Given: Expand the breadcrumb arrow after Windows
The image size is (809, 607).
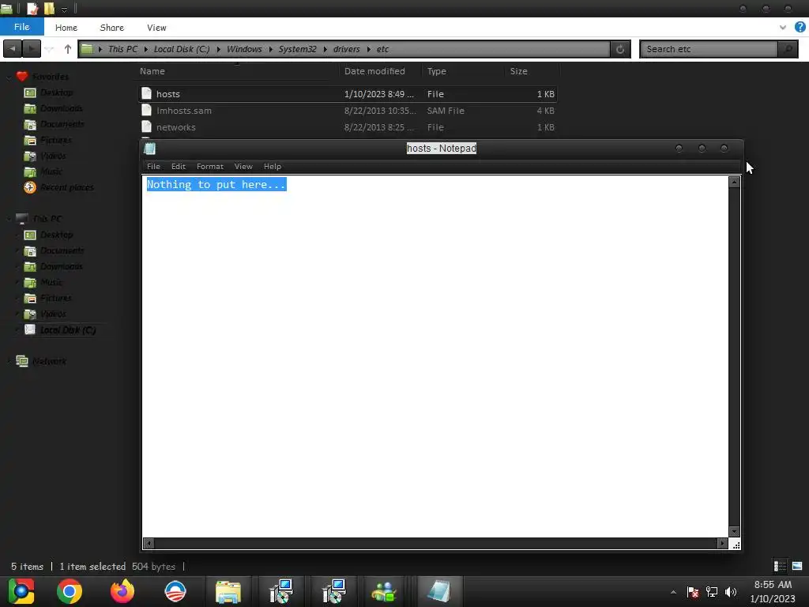Looking at the screenshot, I should [270, 50].
